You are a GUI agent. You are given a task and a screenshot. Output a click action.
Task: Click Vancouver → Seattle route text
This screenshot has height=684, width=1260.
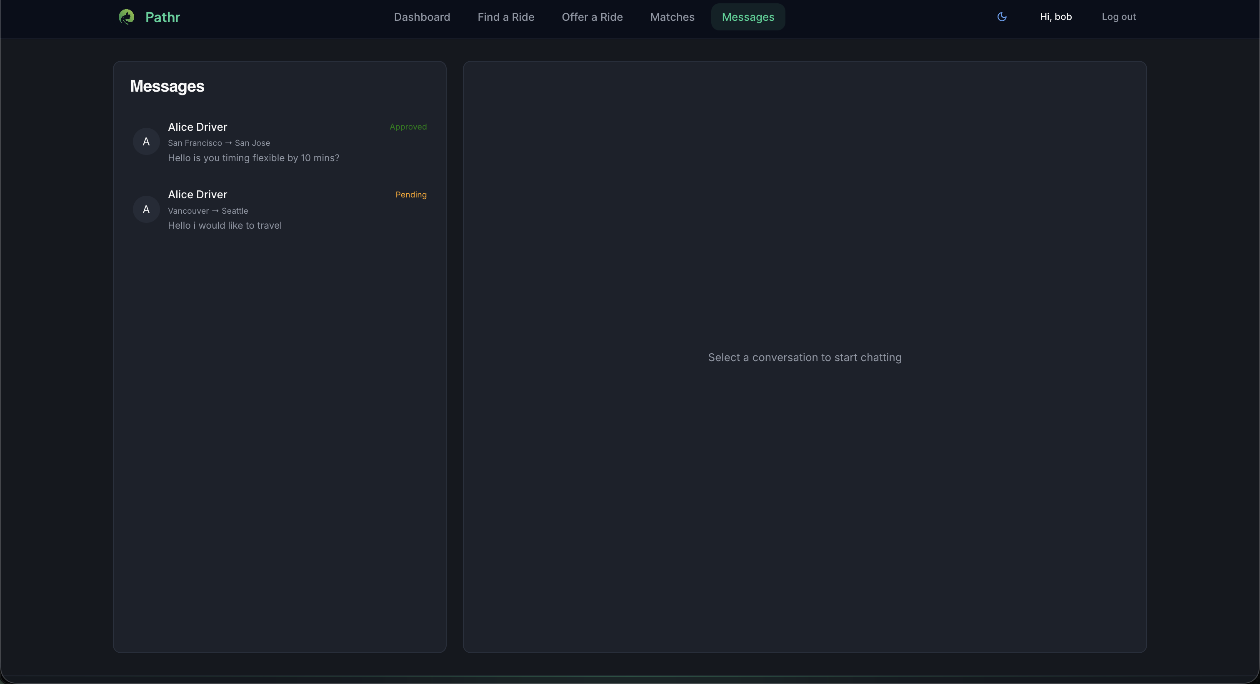click(207, 211)
